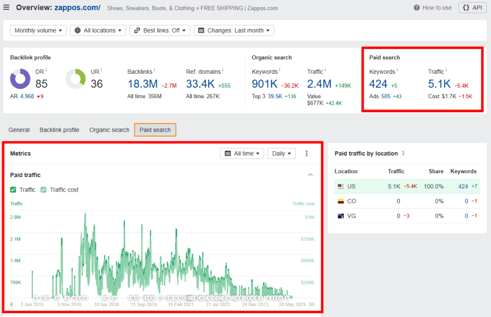491x317 pixels.
Task: Open the zappos.com/ link in title
Action: pyautogui.click(x=77, y=8)
